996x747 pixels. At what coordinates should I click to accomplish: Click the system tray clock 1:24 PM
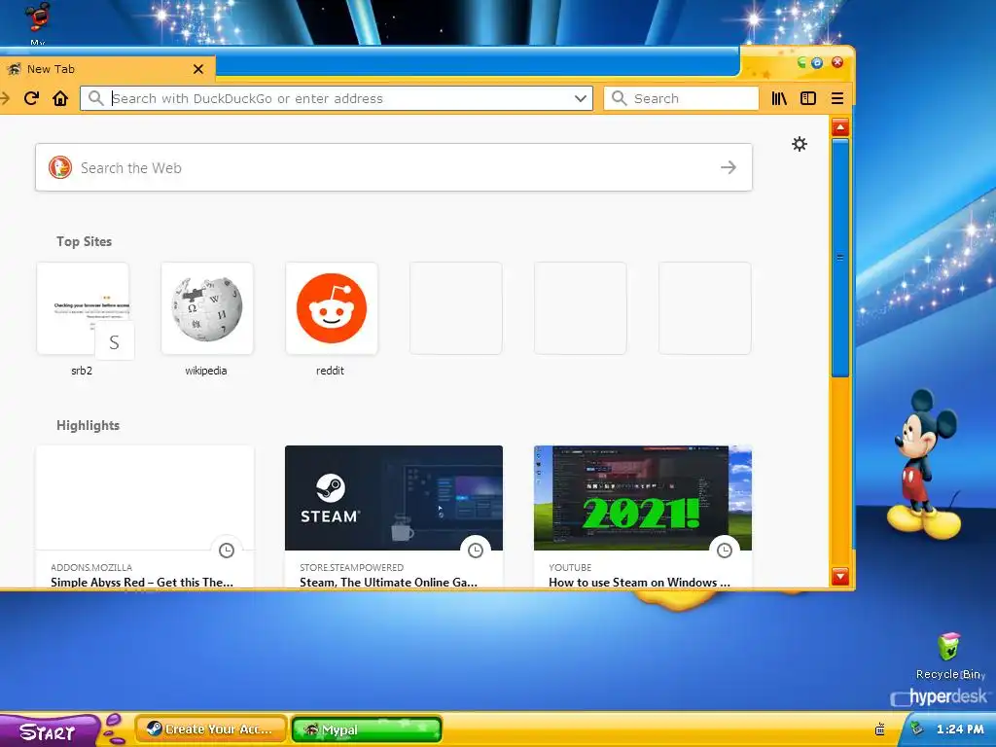(960, 729)
